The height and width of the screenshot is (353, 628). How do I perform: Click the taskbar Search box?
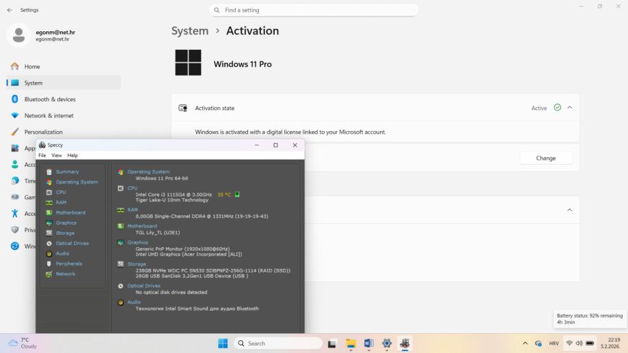278,343
